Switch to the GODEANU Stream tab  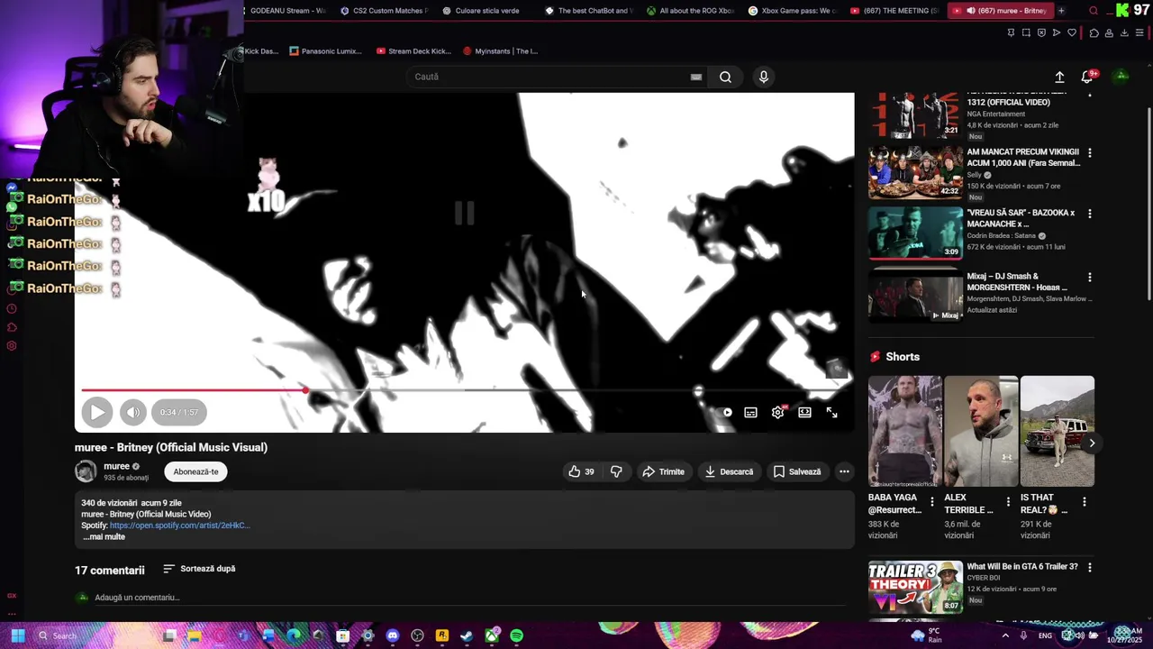(x=286, y=11)
